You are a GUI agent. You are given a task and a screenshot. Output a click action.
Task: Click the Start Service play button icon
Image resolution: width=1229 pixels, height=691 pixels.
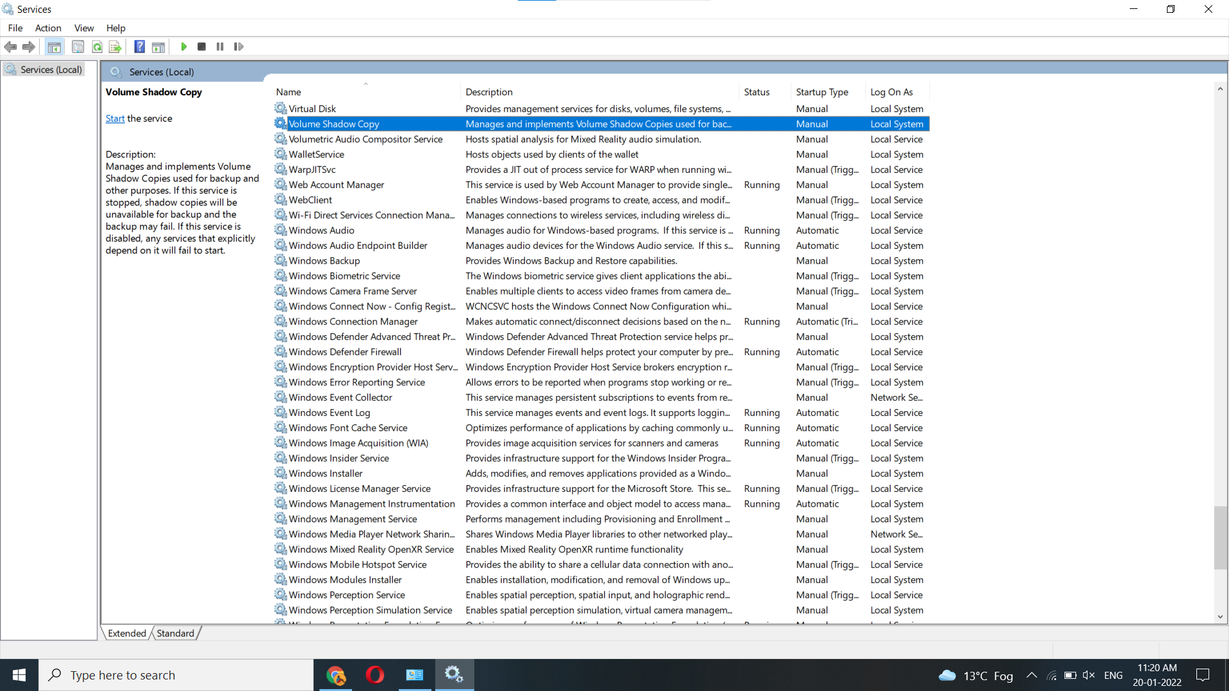coord(183,47)
